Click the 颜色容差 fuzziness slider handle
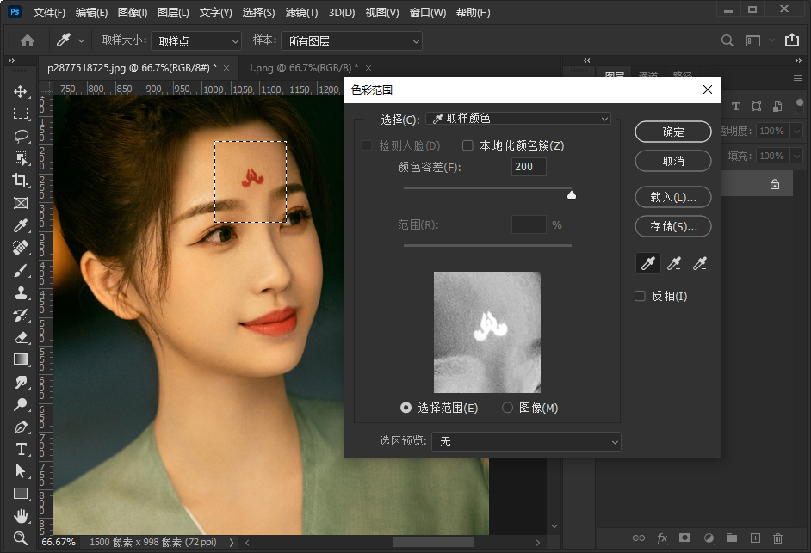The width and height of the screenshot is (811, 553). pyautogui.click(x=571, y=194)
